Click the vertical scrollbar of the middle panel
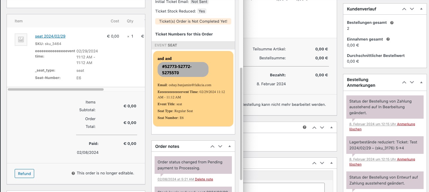Viewport: 429px width, 192px height. (x=241, y=124)
